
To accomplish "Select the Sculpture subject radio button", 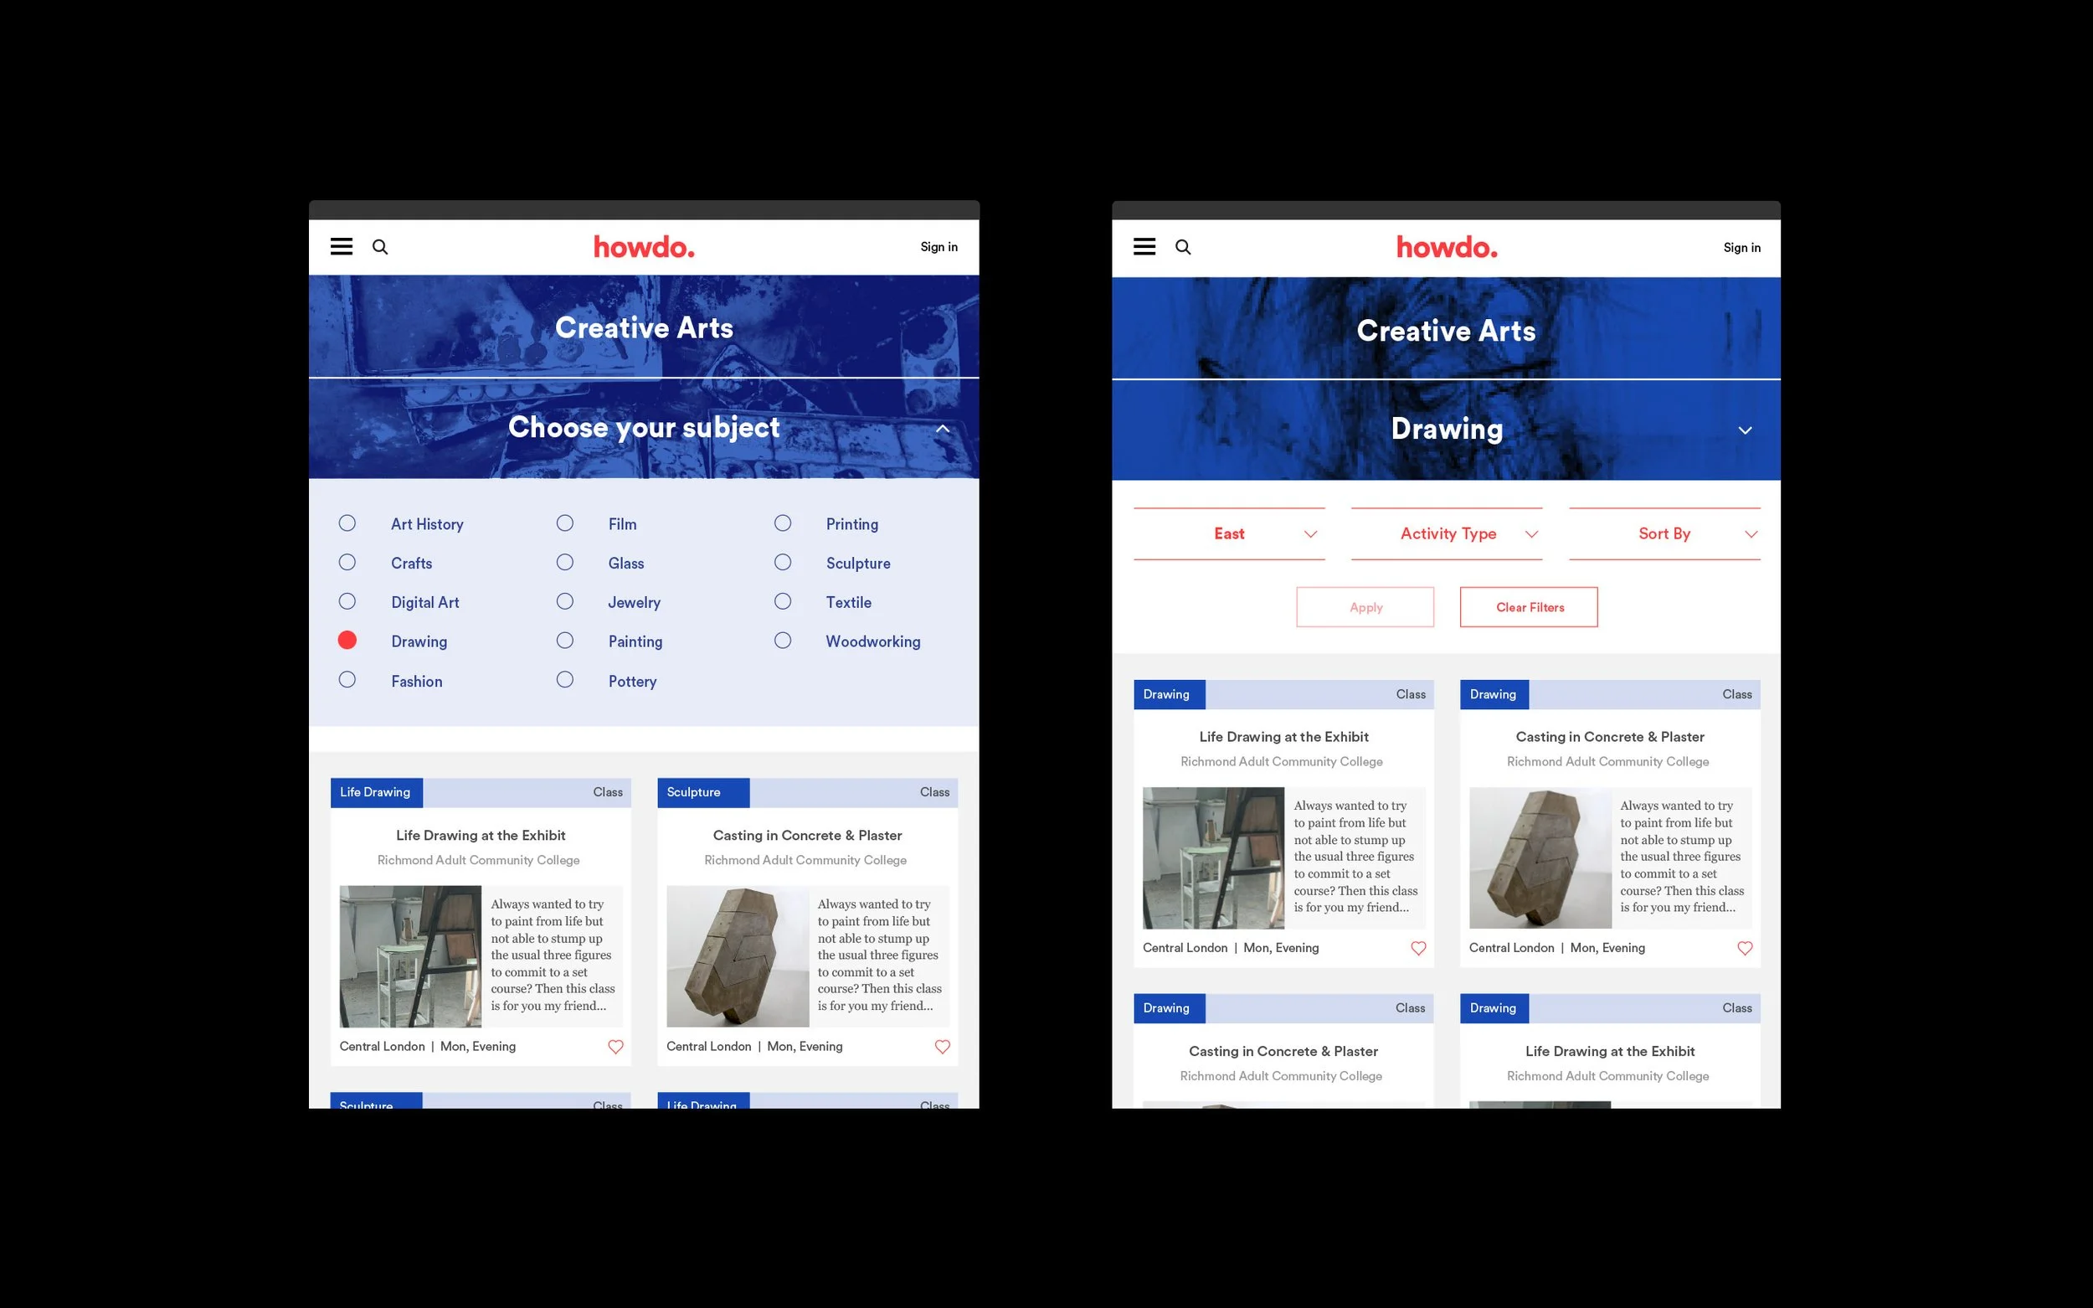I will [782, 562].
